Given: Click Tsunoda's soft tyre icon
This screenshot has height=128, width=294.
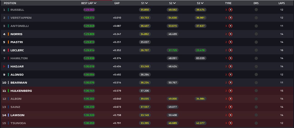Looking at the screenshot, I should (x=231, y=123).
